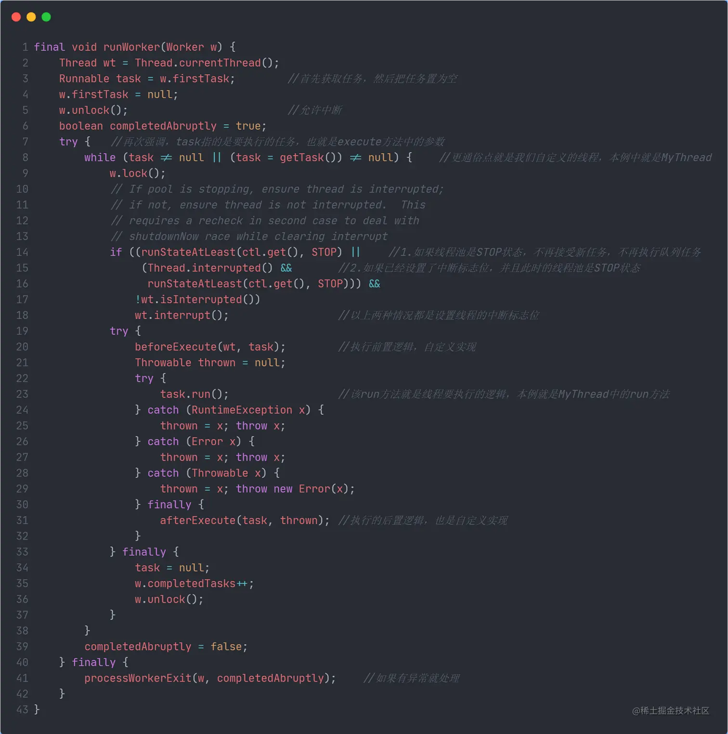The width and height of the screenshot is (728, 734).
Task: Click 'processWorkerExit' call on line 41
Action: click(x=138, y=678)
